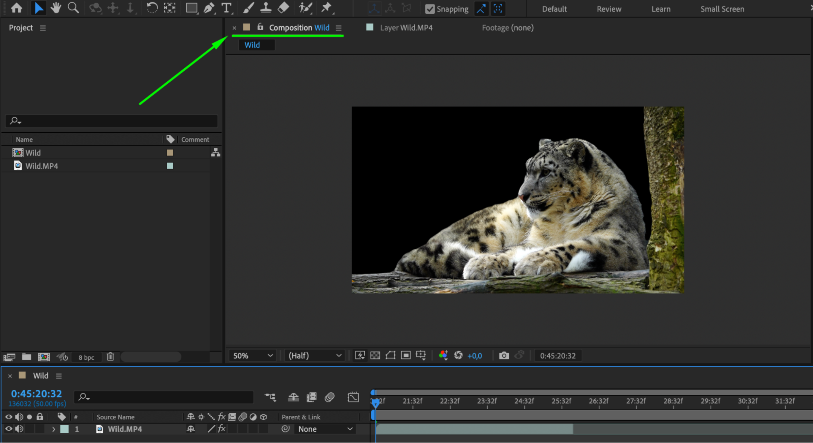Click the tan label swatch of Wild composition
This screenshot has height=443, width=813.
(x=170, y=153)
